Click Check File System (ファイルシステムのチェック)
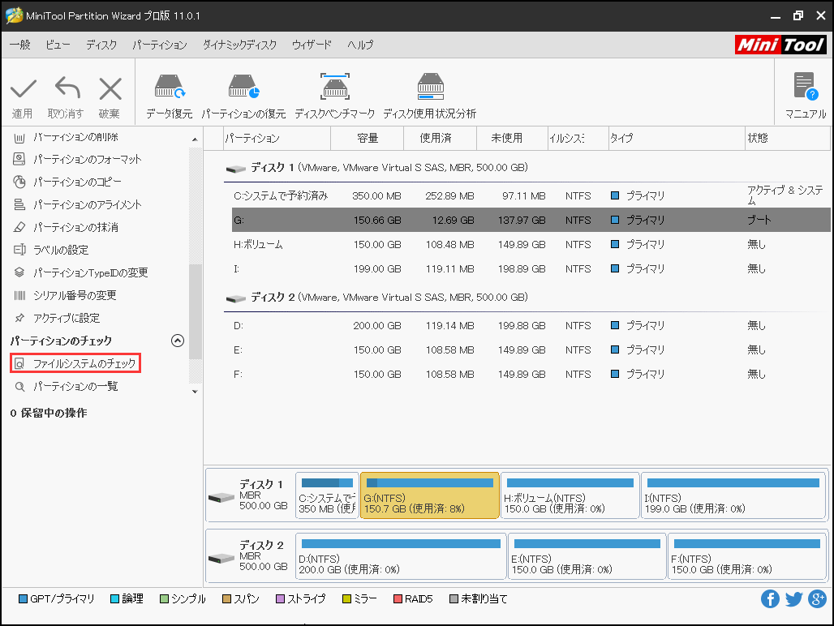Viewport: 834px width, 626px height. (x=75, y=363)
